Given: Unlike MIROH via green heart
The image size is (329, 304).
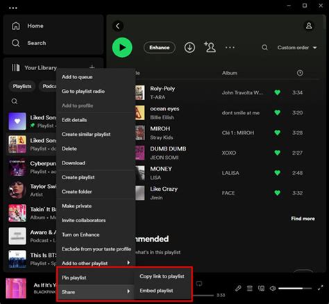Looking at the screenshot, I should pos(277,133).
